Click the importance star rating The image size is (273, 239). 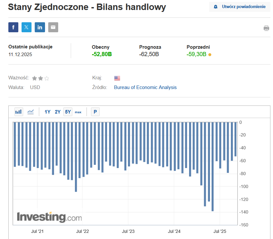41,78
